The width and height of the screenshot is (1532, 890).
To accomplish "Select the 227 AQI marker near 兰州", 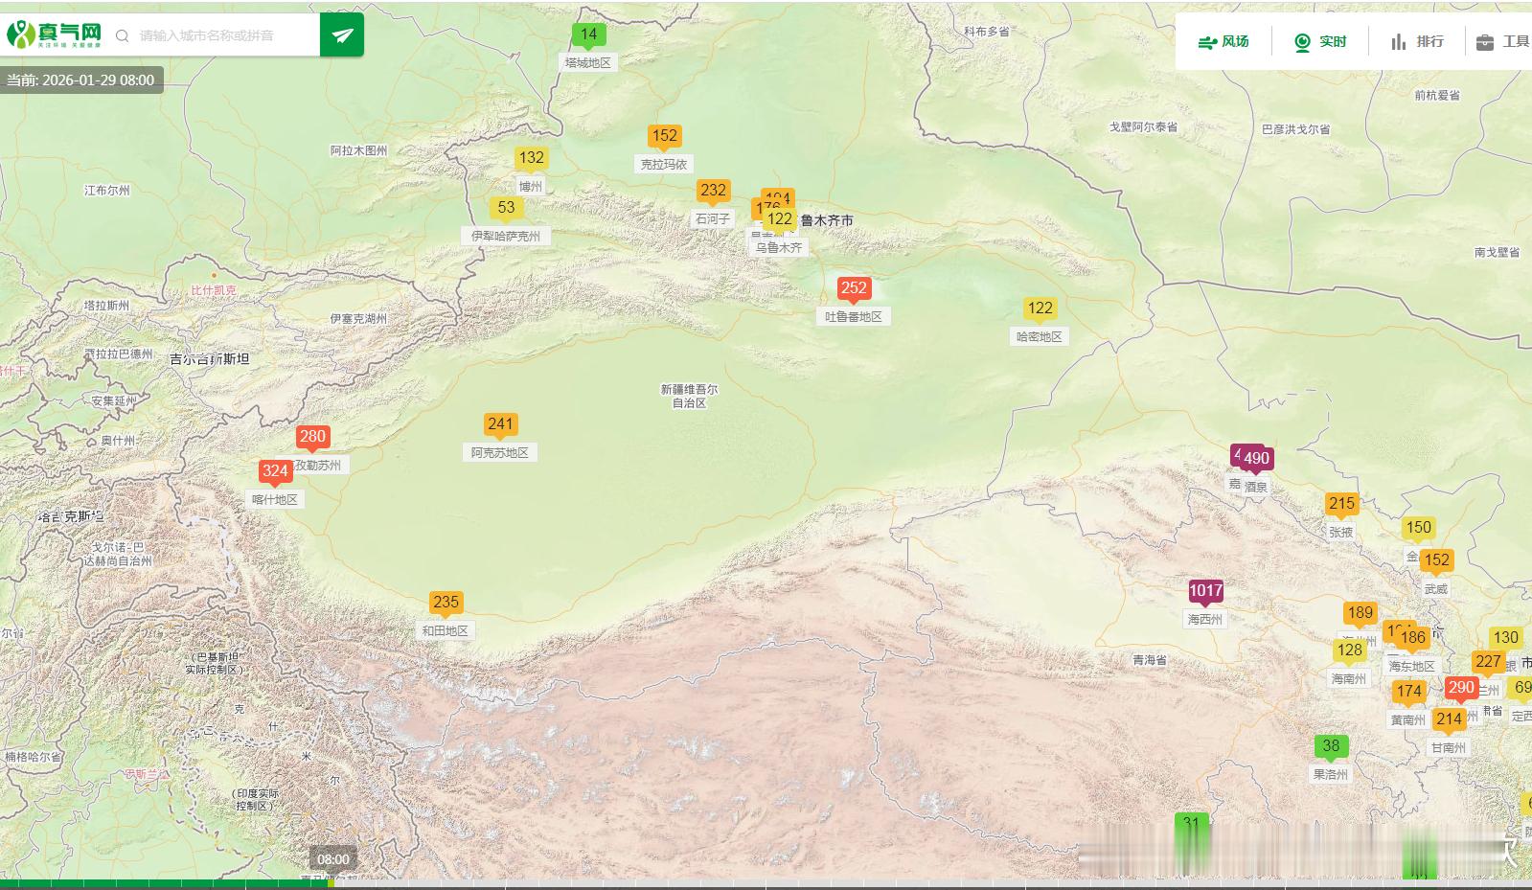I will 1488,662.
